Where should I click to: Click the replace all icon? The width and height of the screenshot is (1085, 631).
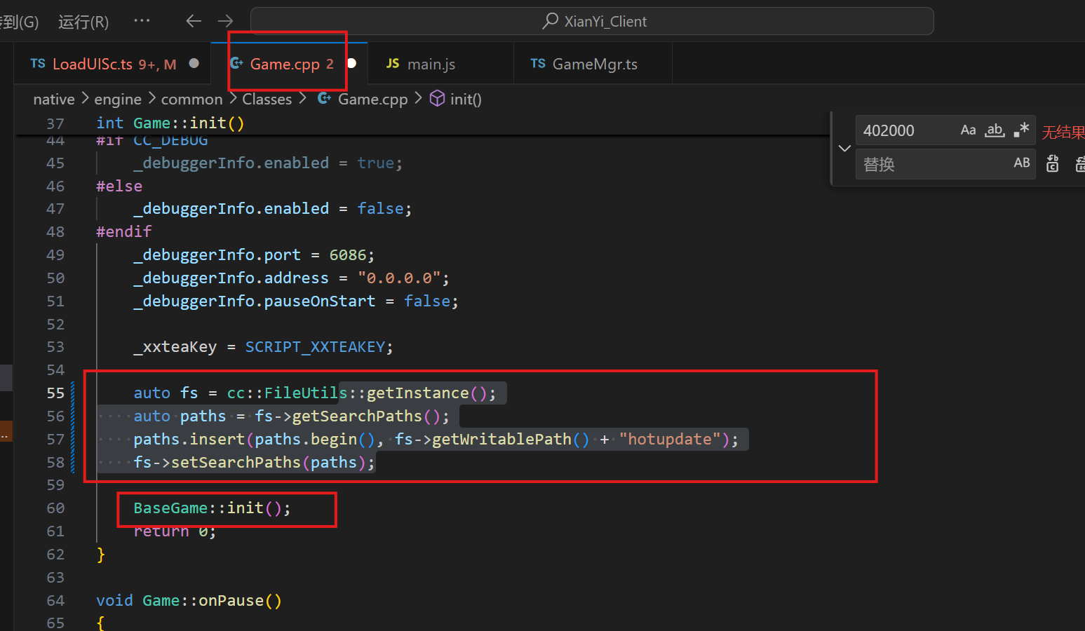(1080, 164)
